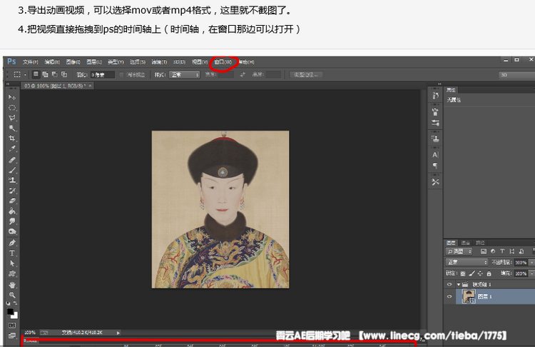Select the Magic Wand tool
Viewport: 535px width, 347px height.
(12, 129)
